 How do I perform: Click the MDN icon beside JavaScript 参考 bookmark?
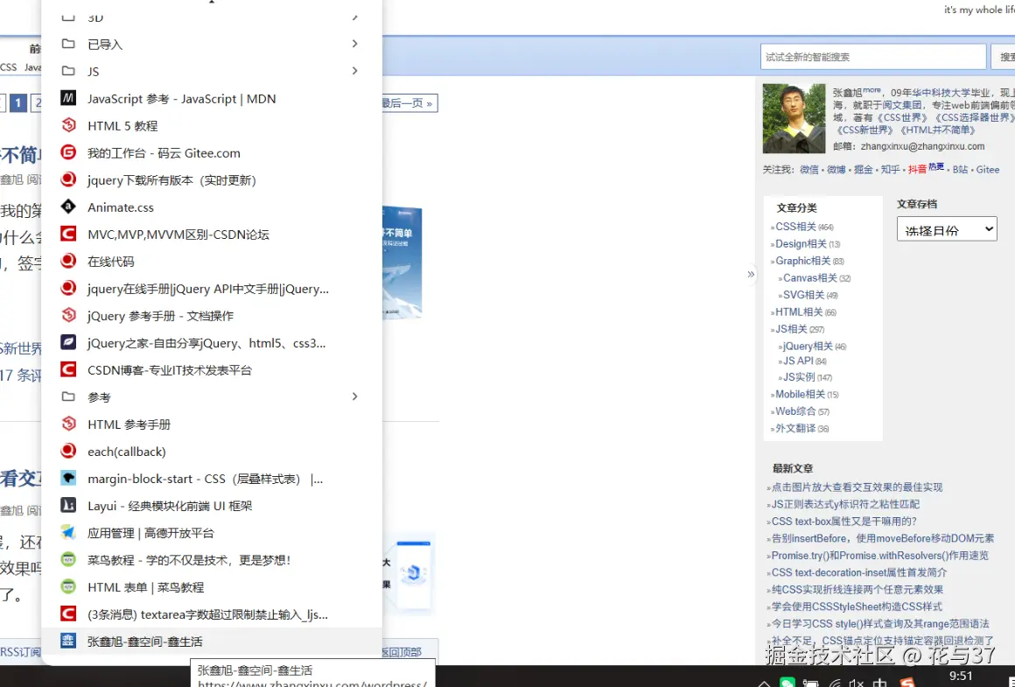[x=67, y=99]
